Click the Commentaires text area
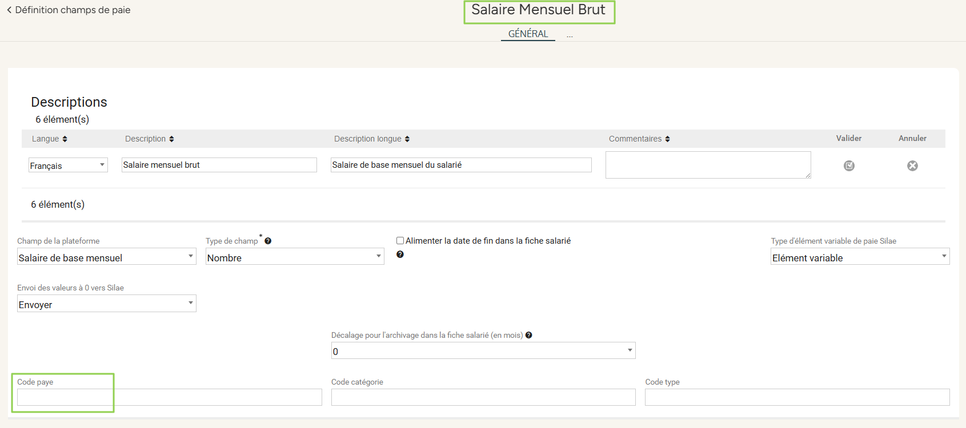Image resolution: width=966 pixels, height=428 pixels. coord(708,165)
